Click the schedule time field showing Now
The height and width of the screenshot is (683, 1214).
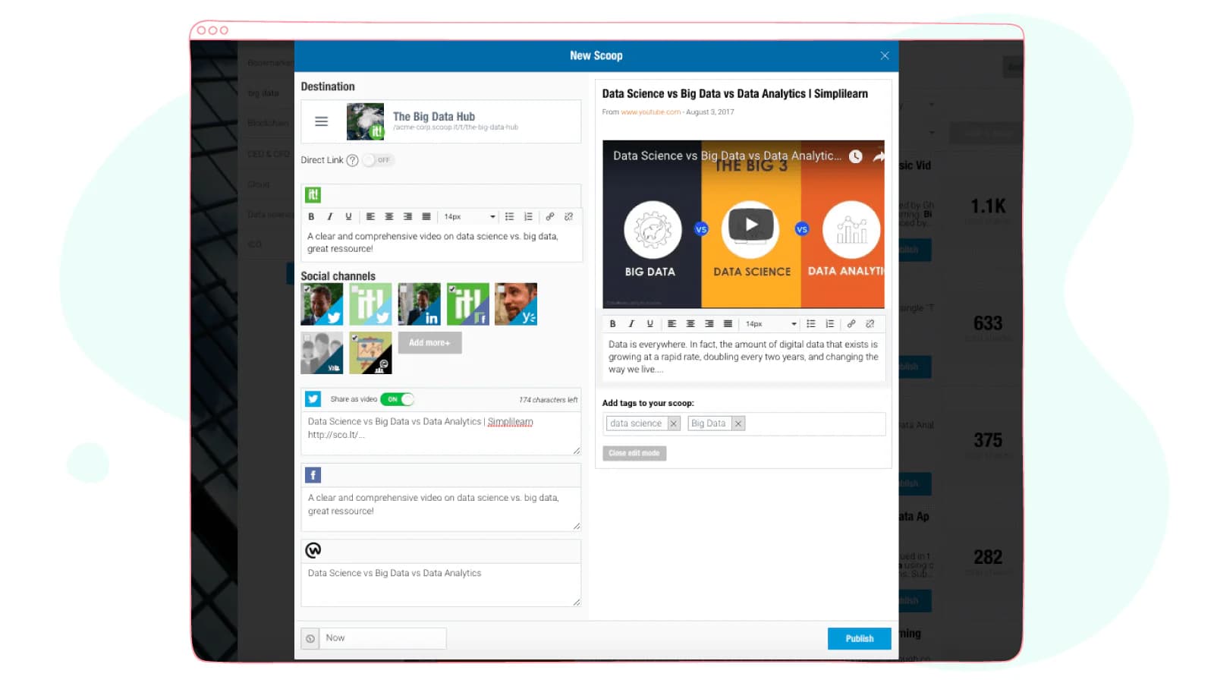(383, 638)
